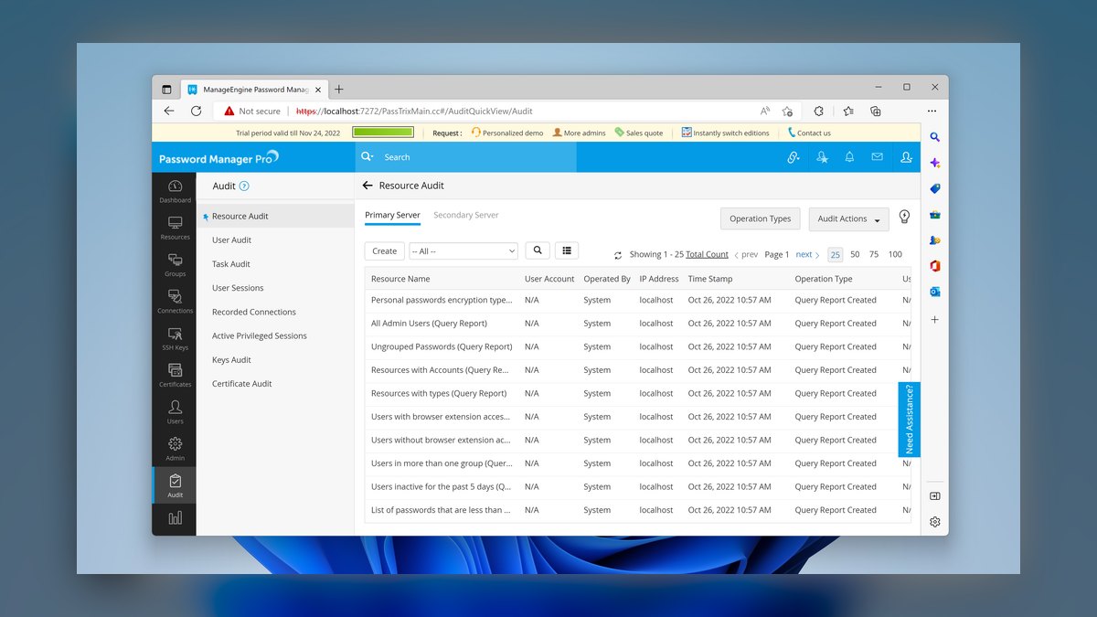Viewport: 1097px width, 617px height.
Task: Open the Audit Actions dropdown
Action: pos(848,219)
